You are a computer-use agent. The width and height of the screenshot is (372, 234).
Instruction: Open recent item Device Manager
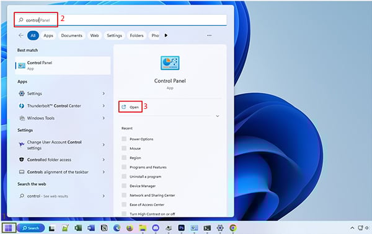(143, 186)
